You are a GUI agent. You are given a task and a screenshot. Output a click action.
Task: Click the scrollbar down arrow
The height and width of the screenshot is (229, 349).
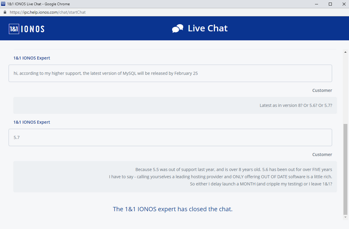pyautogui.click(x=345, y=217)
